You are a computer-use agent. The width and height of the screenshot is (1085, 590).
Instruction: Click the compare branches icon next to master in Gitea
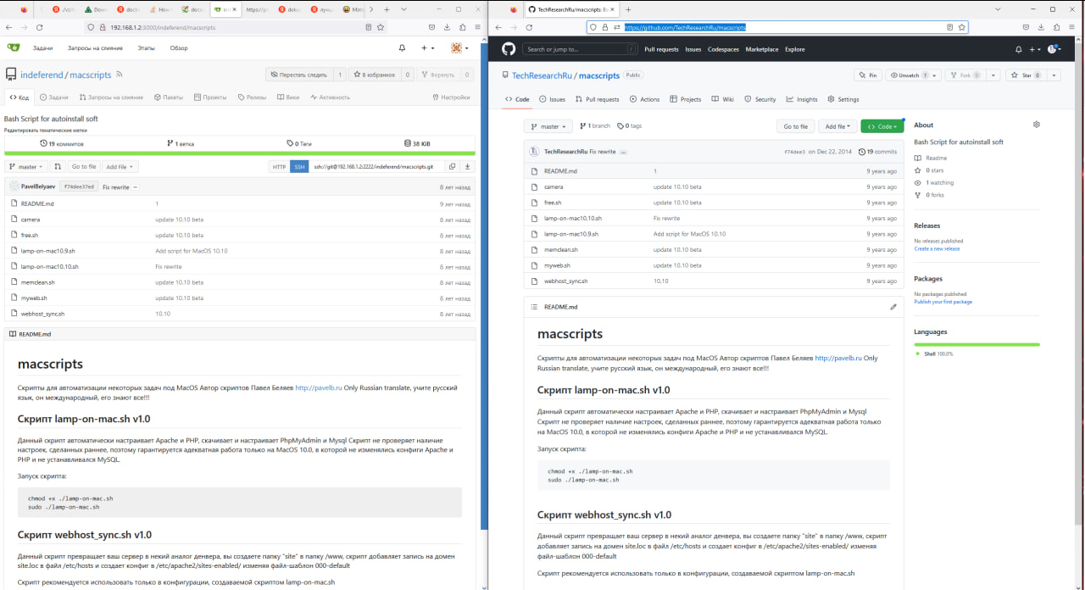click(58, 167)
